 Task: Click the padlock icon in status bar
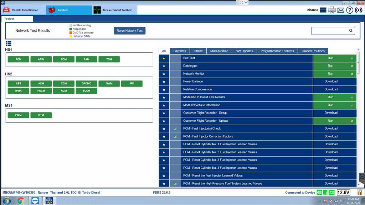tap(360, 192)
